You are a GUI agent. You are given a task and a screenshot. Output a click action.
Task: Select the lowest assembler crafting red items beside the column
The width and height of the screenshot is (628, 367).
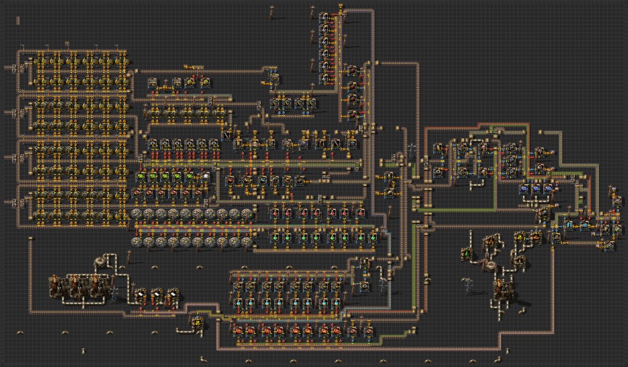click(352, 115)
